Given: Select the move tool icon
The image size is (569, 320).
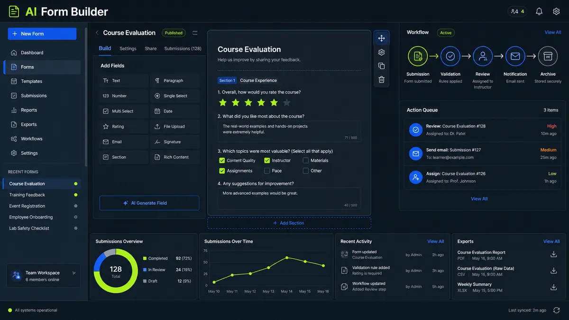Looking at the screenshot, I should point(381,38).
